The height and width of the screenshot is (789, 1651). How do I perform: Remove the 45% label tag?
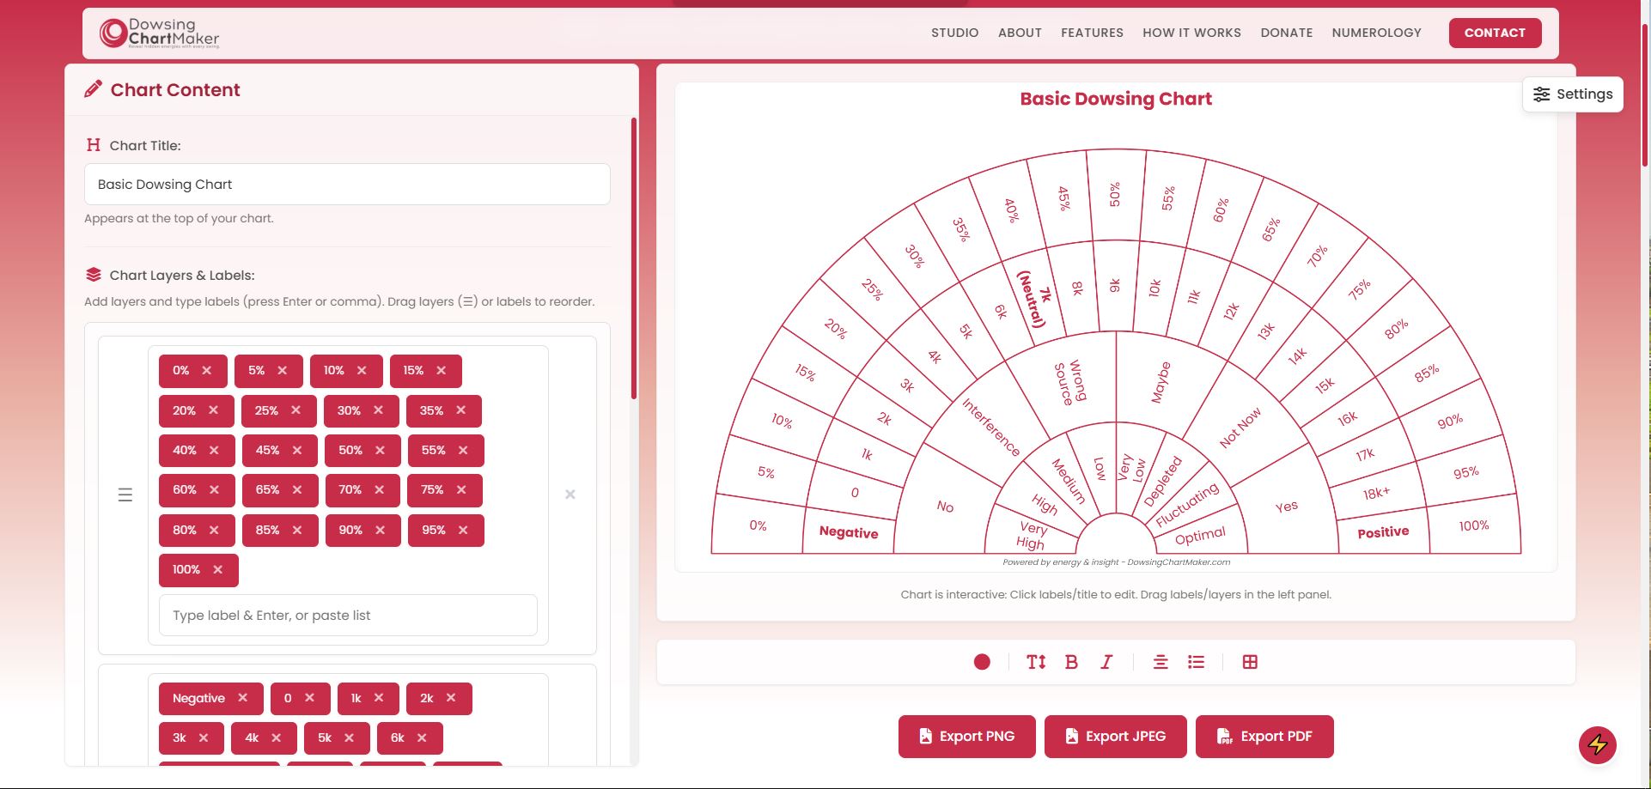(x=297, y=450)
